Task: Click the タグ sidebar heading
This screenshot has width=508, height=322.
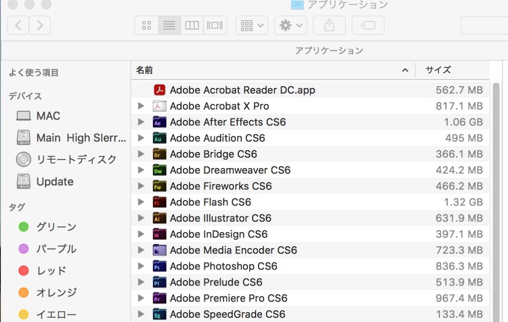Action: coord(17,207)
